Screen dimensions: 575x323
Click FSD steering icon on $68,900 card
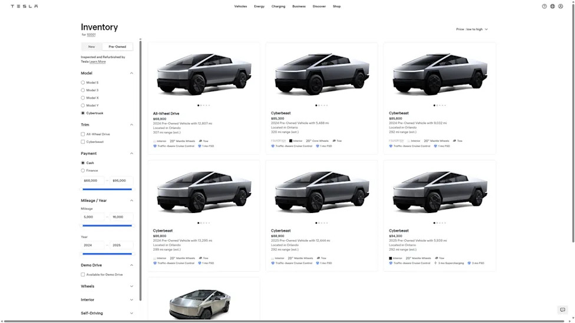(200, 146)
